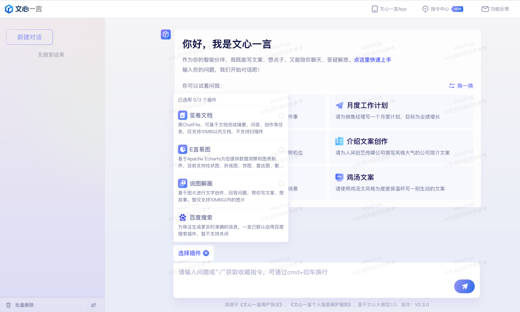Click the E言易图 chart plugin icon
Screen dimensions: 520x312
coord(182,149)
